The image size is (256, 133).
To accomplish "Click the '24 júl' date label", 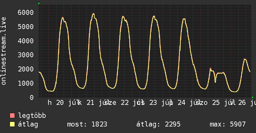I will pos(190,103).
